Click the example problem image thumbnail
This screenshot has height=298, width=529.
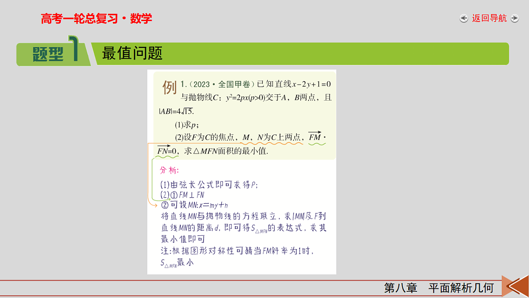point(242,172)
